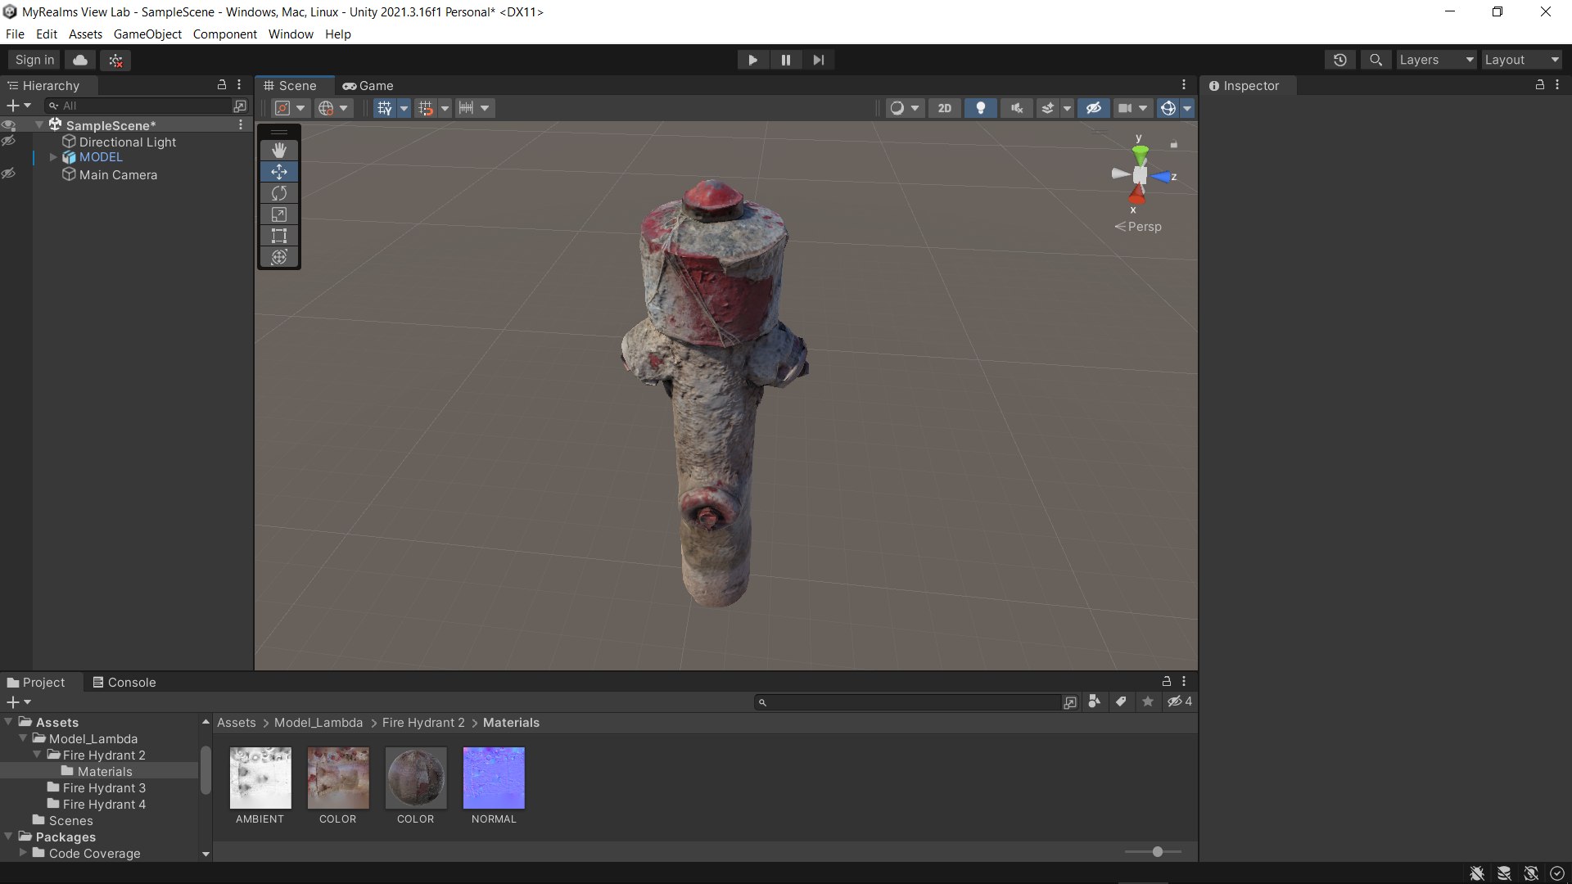Viewport: 1572px width, 884px height.
Task: Select the Hand (View) tool
Action: click(279, 150)
